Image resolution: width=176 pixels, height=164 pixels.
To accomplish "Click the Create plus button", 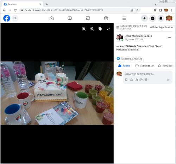I will (144, 18).
